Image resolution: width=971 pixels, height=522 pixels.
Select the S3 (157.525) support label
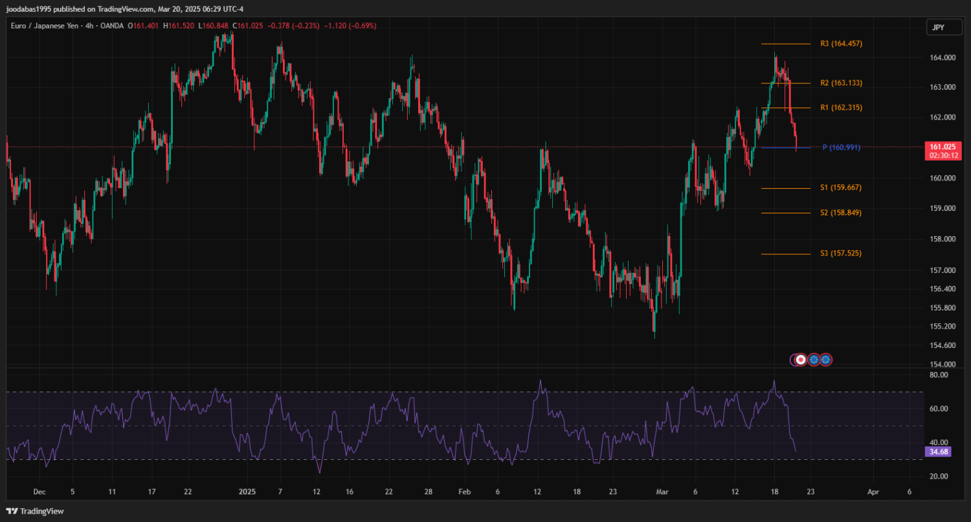point(841,254)
